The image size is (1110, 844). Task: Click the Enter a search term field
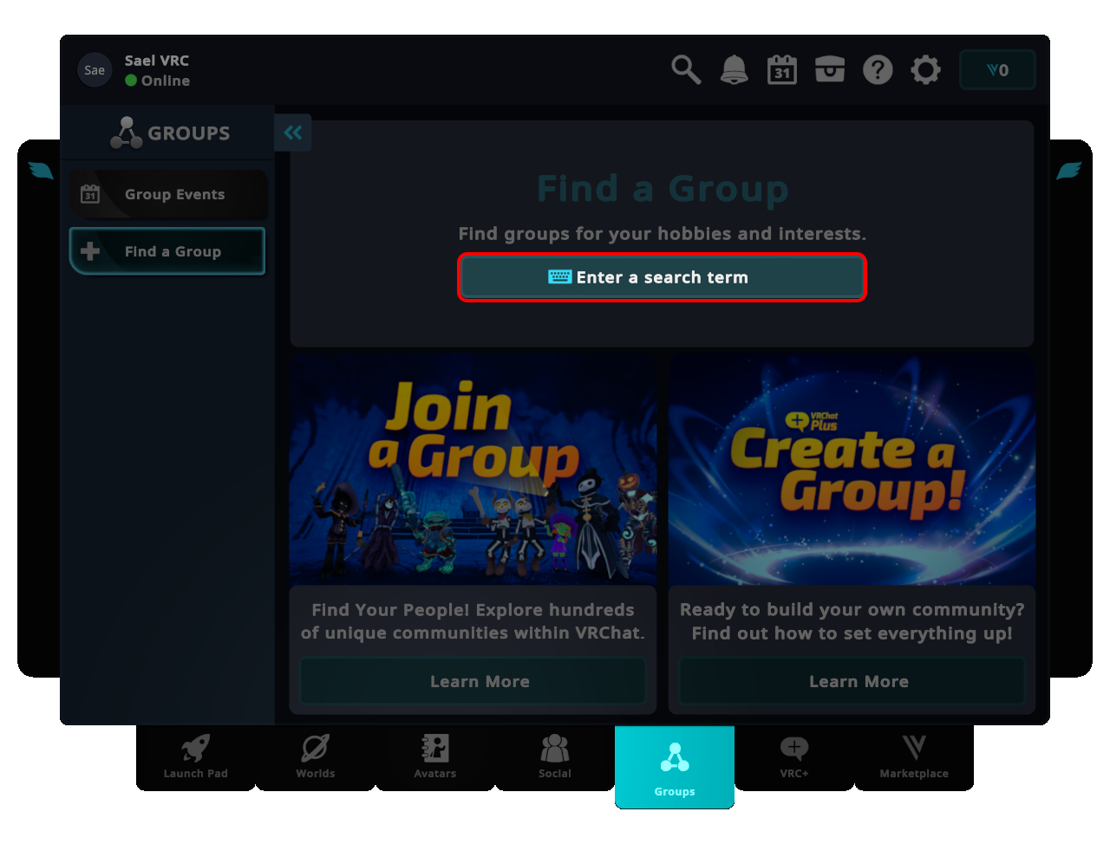pyautogui.click(x=662, y=277)
